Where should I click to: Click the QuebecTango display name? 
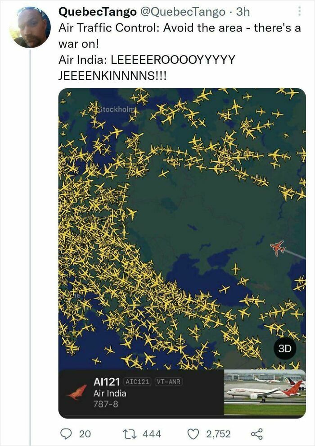point(98,12)
